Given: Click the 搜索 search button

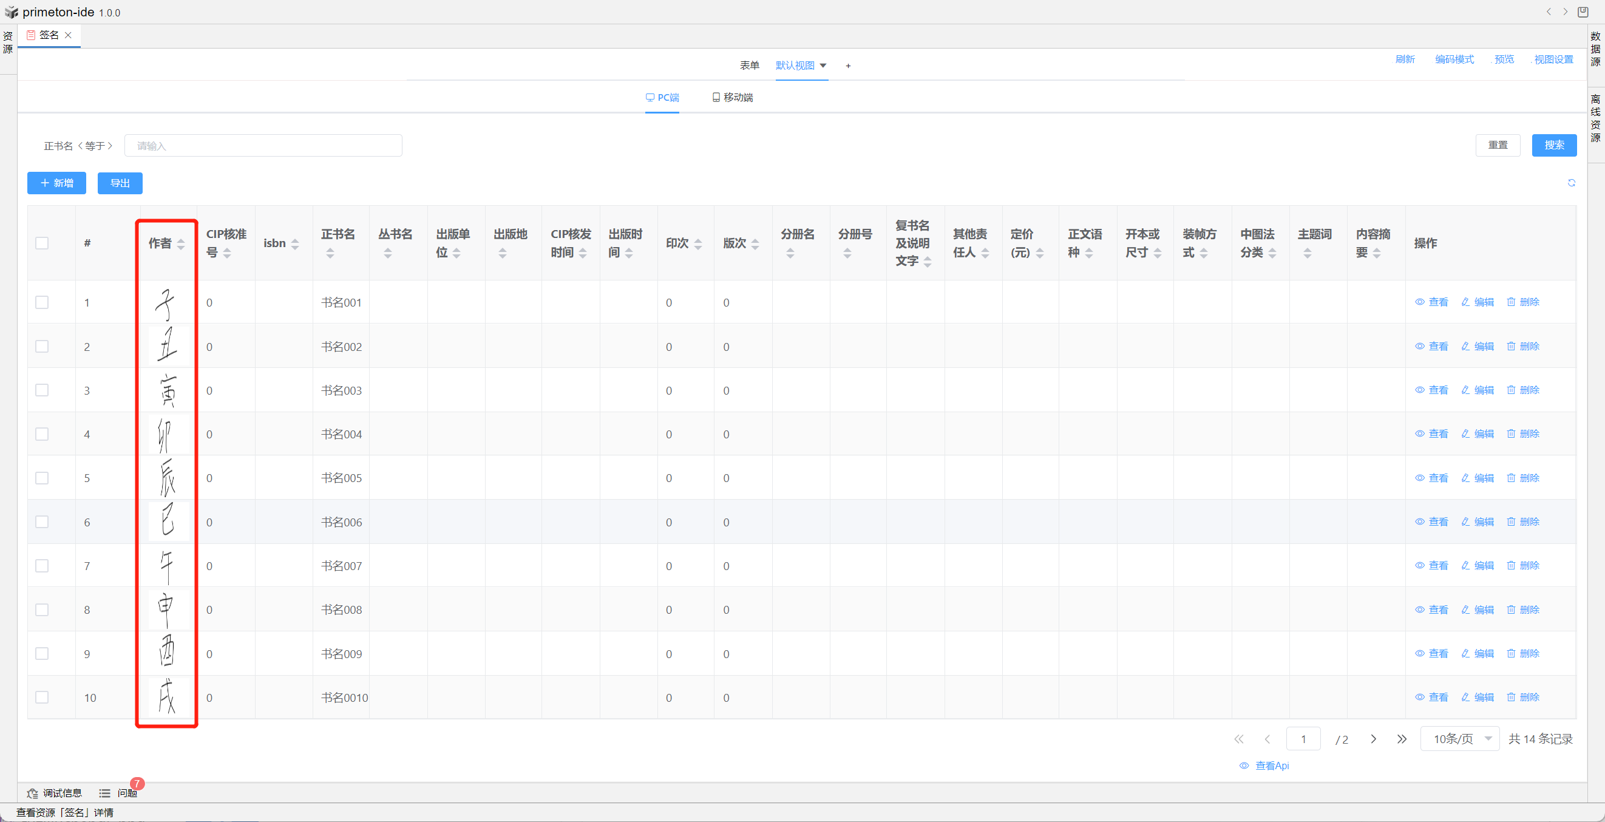Looking at the screenshot, I should (x=1553, y=145).
